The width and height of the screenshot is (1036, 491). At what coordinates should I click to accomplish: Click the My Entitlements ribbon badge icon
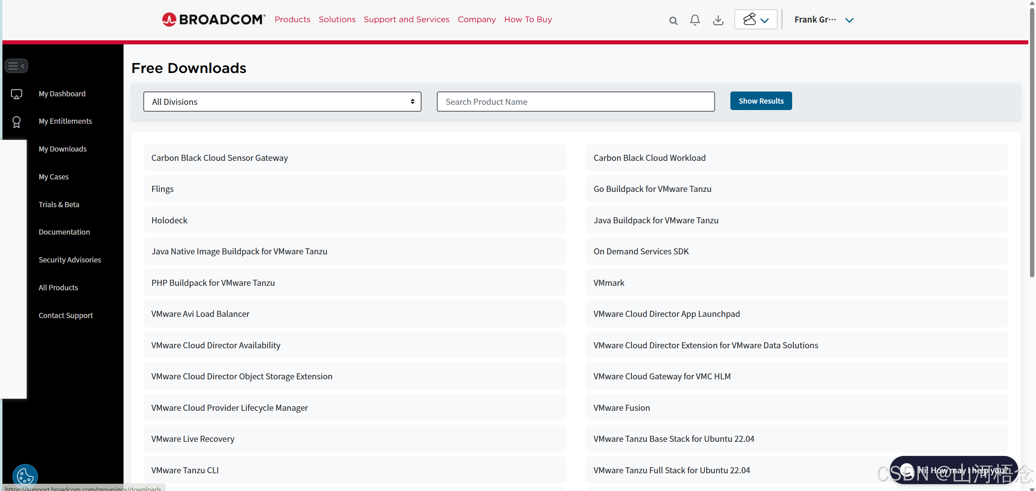coord(17,122)
